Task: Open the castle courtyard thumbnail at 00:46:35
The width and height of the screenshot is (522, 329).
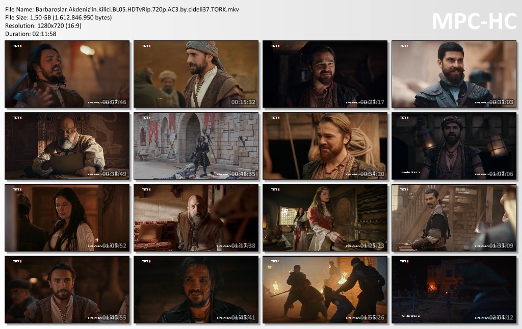Action: tap(196, 146)
